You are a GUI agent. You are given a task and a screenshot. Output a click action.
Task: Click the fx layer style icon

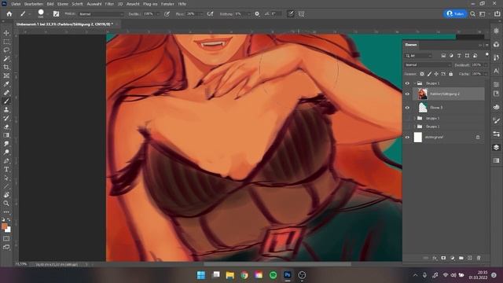click(435, 258)
